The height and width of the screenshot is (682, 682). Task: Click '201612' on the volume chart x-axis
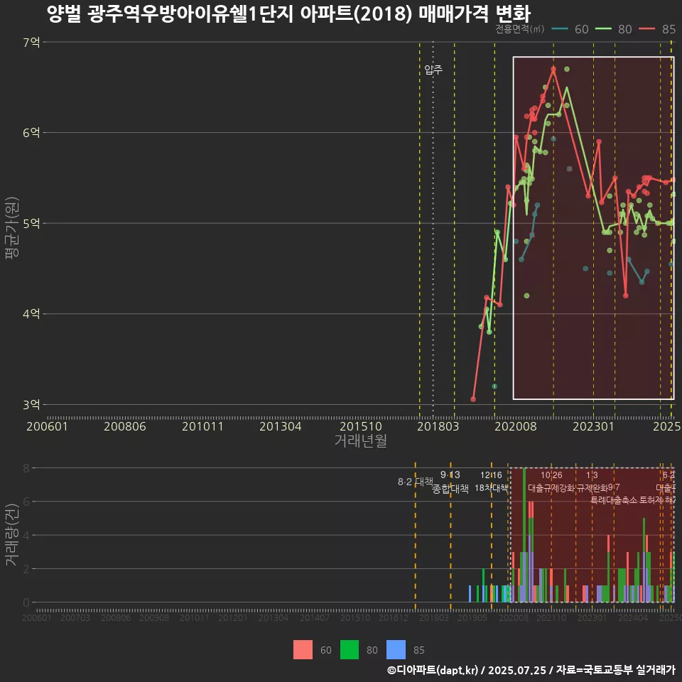click(x=393, y=617)
